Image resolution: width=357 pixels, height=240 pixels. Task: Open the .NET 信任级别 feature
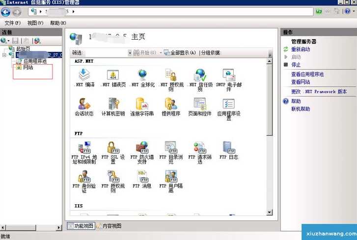[200, 80]
